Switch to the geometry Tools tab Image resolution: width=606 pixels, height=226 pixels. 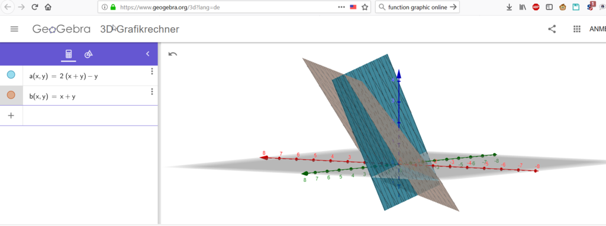tap(89, 54)
